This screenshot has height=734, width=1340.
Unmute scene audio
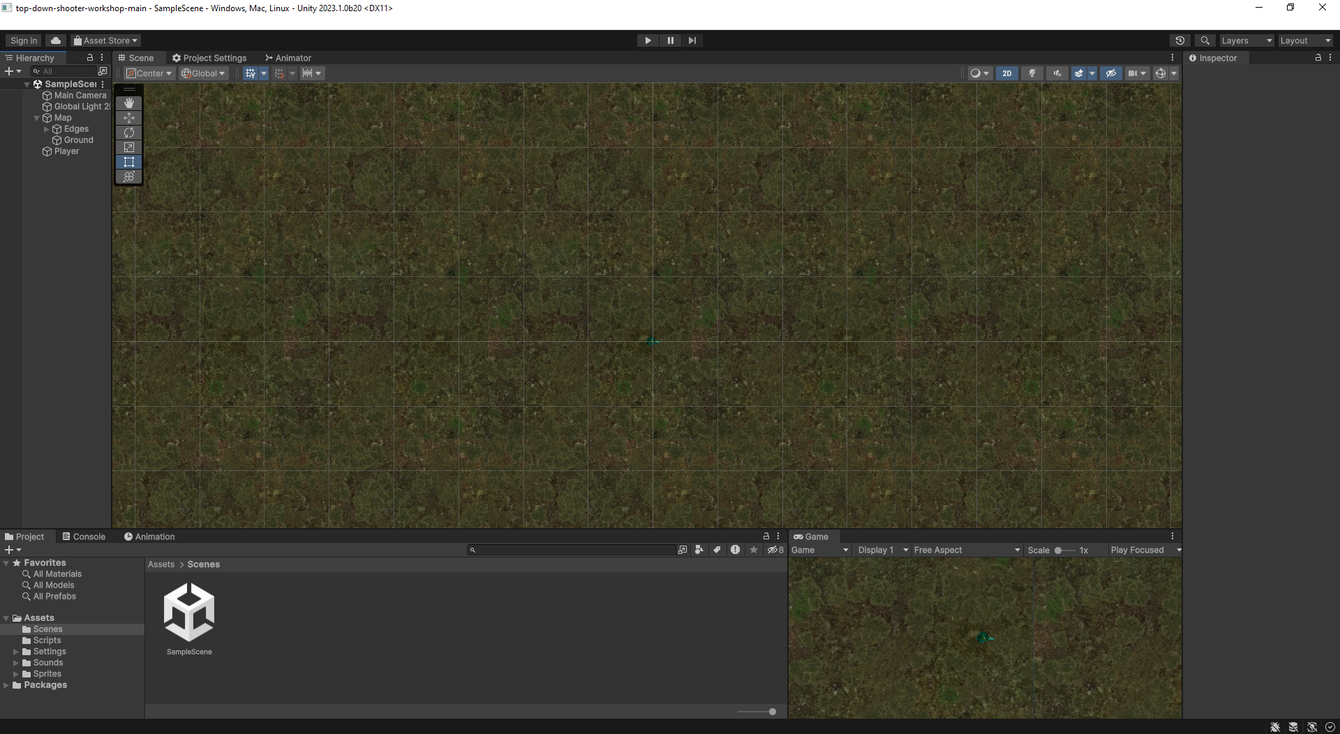(1057, 73)
